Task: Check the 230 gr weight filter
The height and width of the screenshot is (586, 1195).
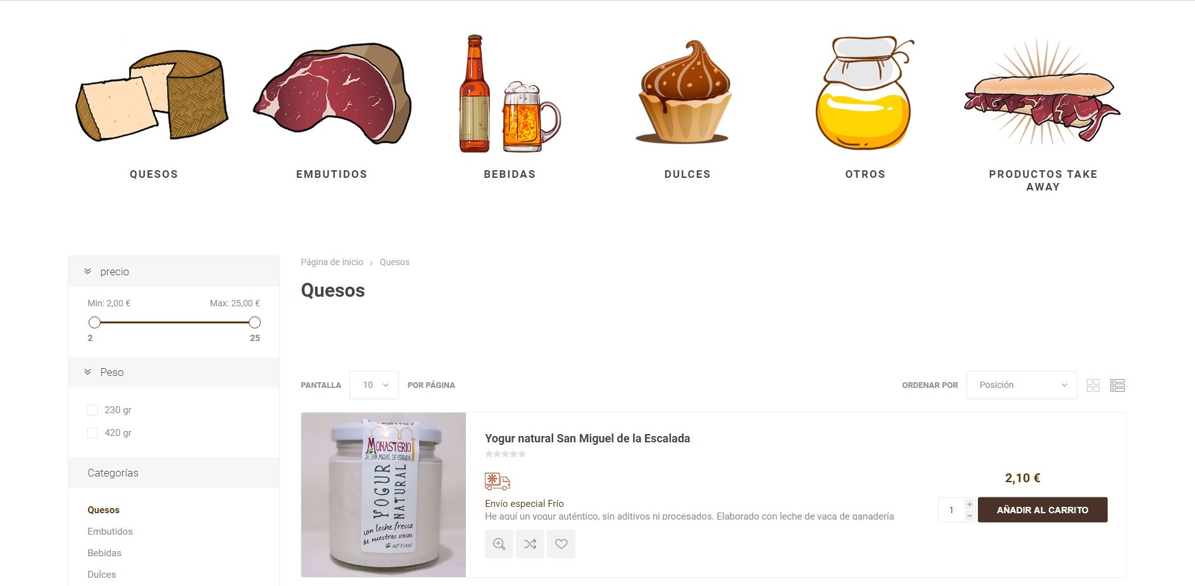Action: (93, 410)
